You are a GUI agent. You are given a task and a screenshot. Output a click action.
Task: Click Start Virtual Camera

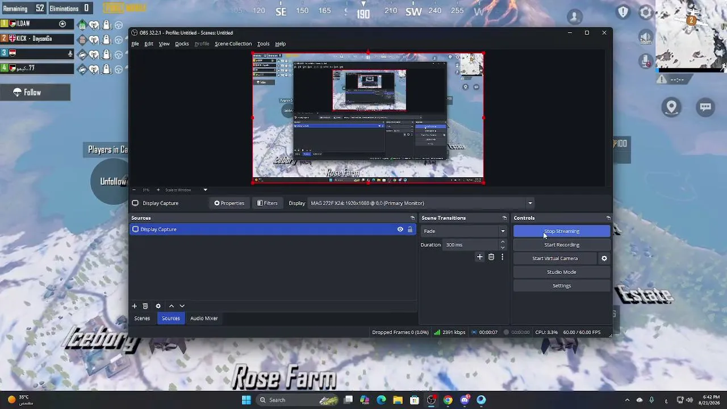point(555,258)
